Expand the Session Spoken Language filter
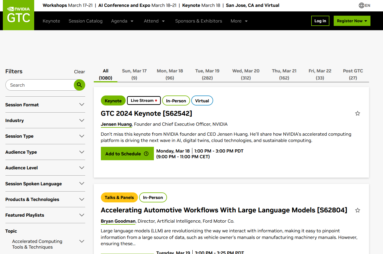 (45, 184)
